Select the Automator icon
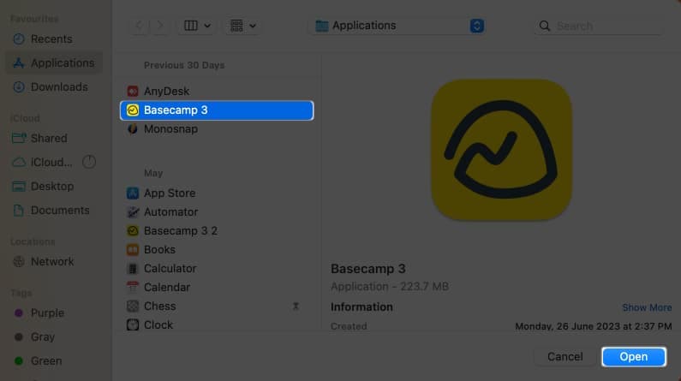 133,211
